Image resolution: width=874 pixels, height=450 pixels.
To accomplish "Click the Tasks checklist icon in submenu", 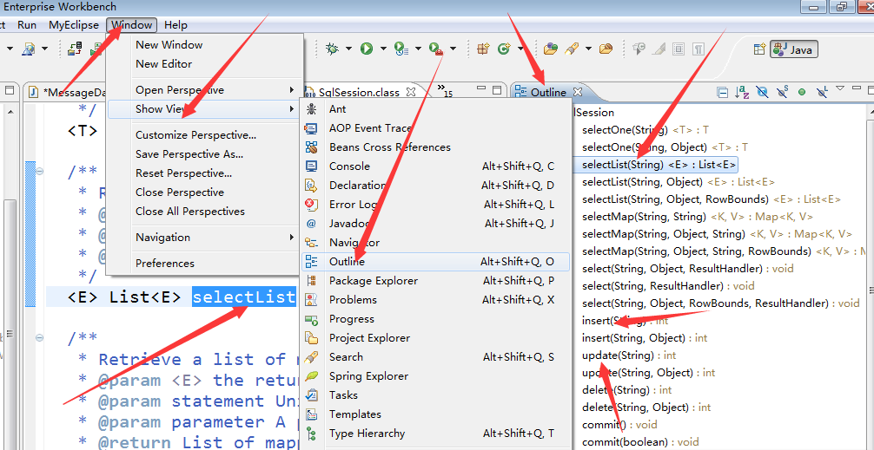I will coord(311,395).
